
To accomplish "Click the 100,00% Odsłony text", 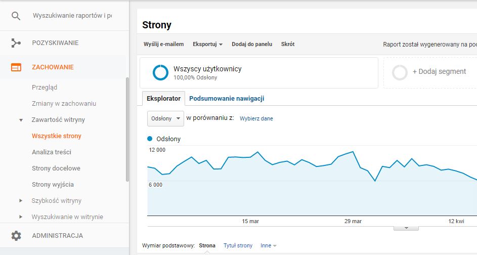I will tap(195, 77).
